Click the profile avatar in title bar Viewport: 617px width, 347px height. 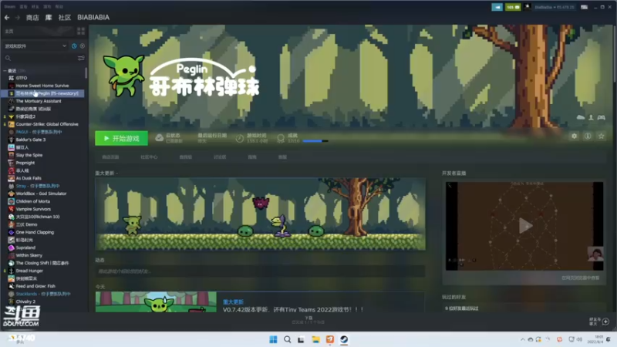point(528,7)
